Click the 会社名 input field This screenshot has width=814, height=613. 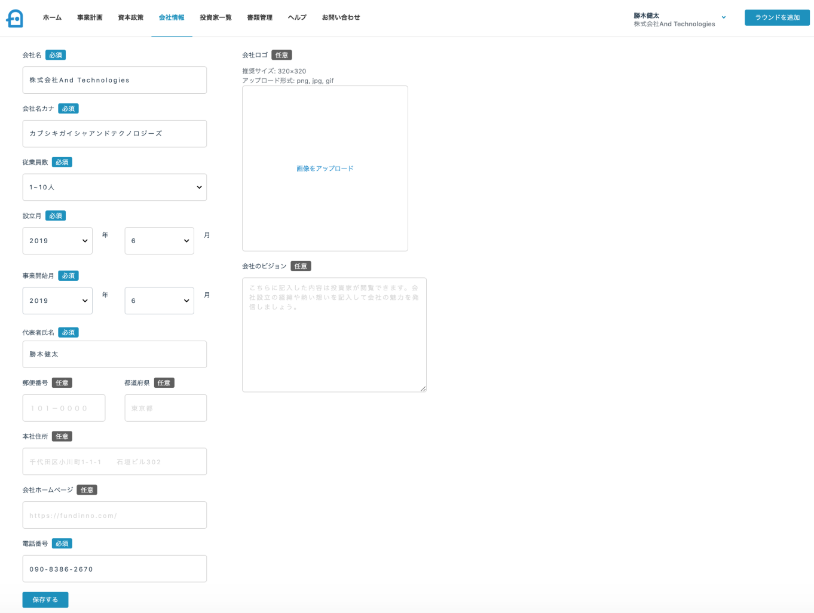[x=115, y=80]
